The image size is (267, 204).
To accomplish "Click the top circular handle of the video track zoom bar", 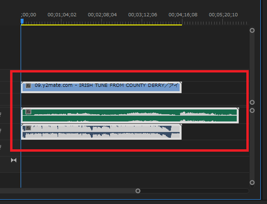I will [x=252, y=30].
